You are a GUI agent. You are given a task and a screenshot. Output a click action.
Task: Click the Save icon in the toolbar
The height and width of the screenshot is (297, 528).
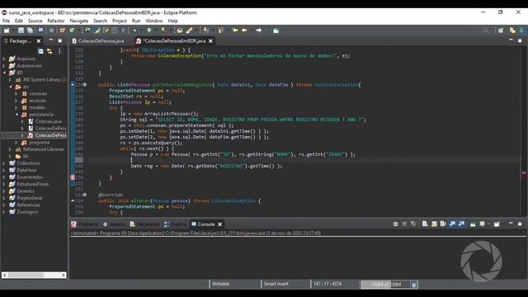pos(21,31)
